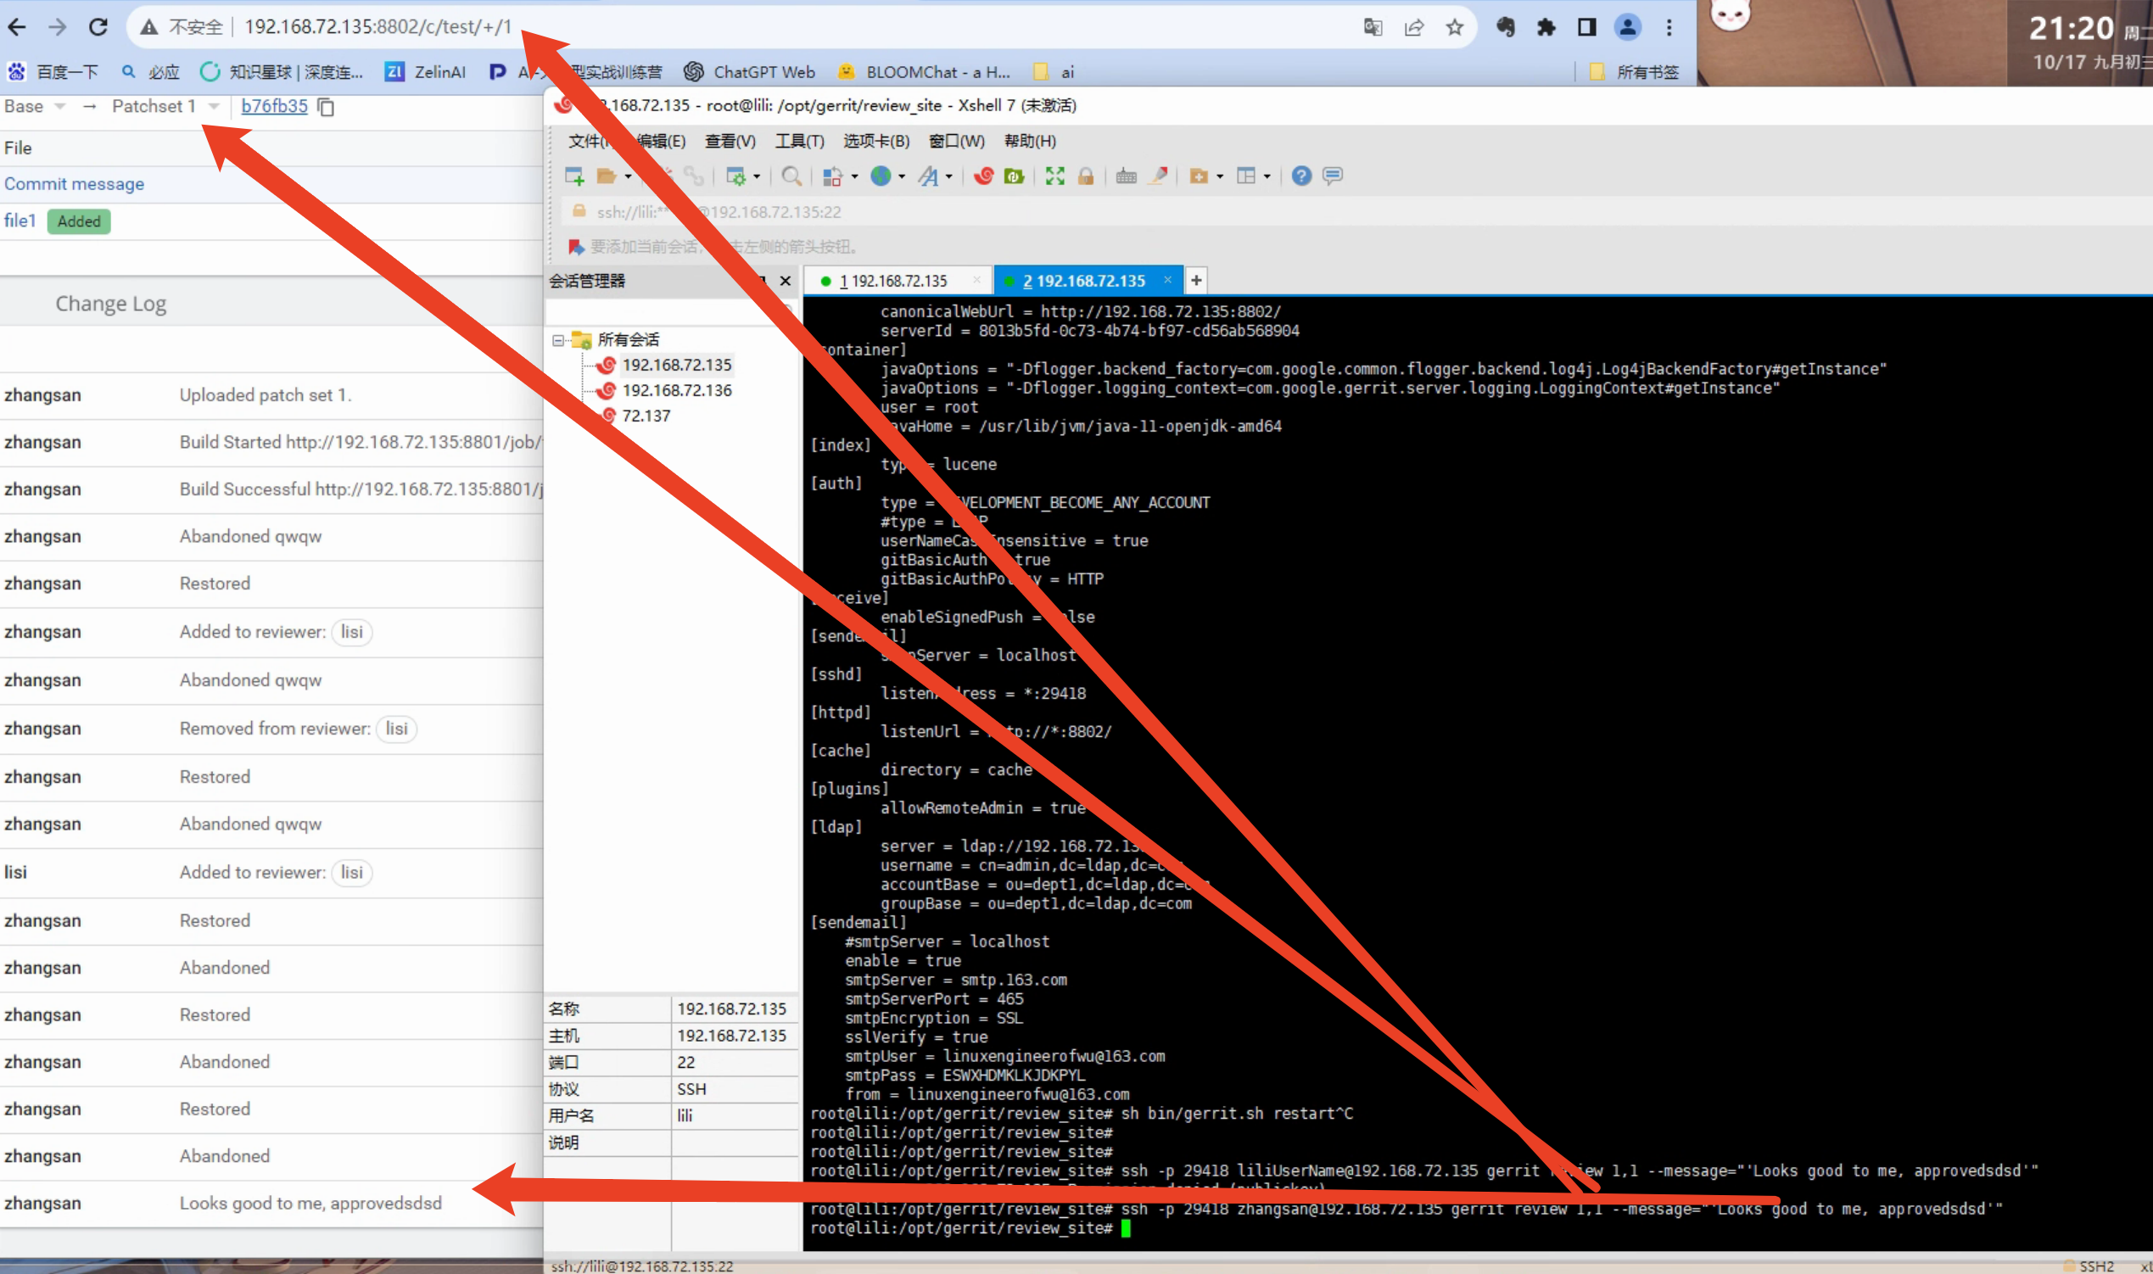This screenshot has height=1274, width=2153.
Task: Open Chrome extensions puzzle icon
Action: click(1546, 27)
